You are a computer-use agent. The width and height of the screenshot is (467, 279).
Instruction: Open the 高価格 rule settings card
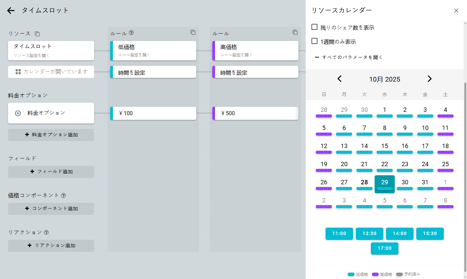(x=255, y=51)
